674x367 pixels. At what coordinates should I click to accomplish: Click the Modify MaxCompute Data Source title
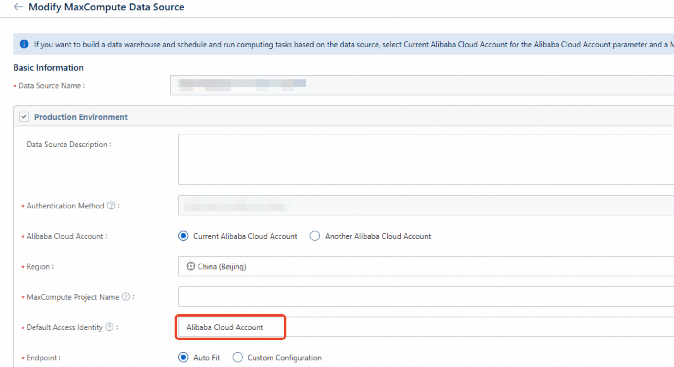coord(106,7)
